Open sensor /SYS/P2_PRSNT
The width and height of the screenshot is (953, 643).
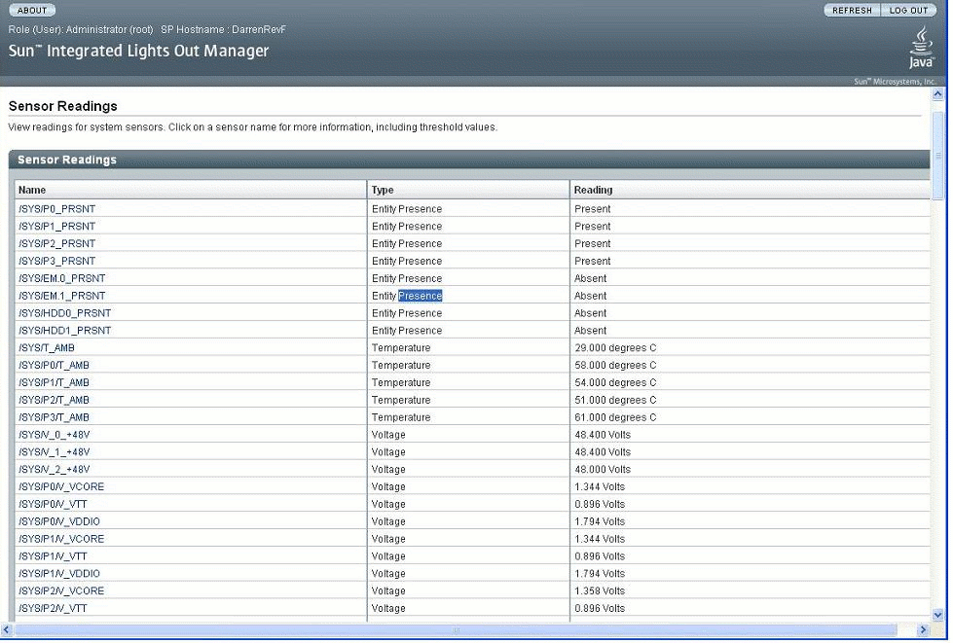(x=56, y=243)
